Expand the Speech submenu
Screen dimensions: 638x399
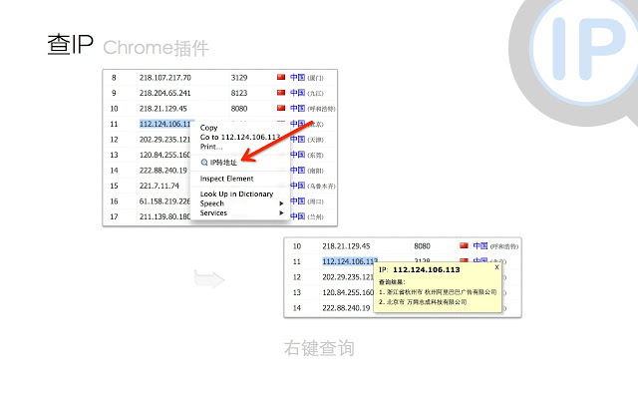point(241,203)
